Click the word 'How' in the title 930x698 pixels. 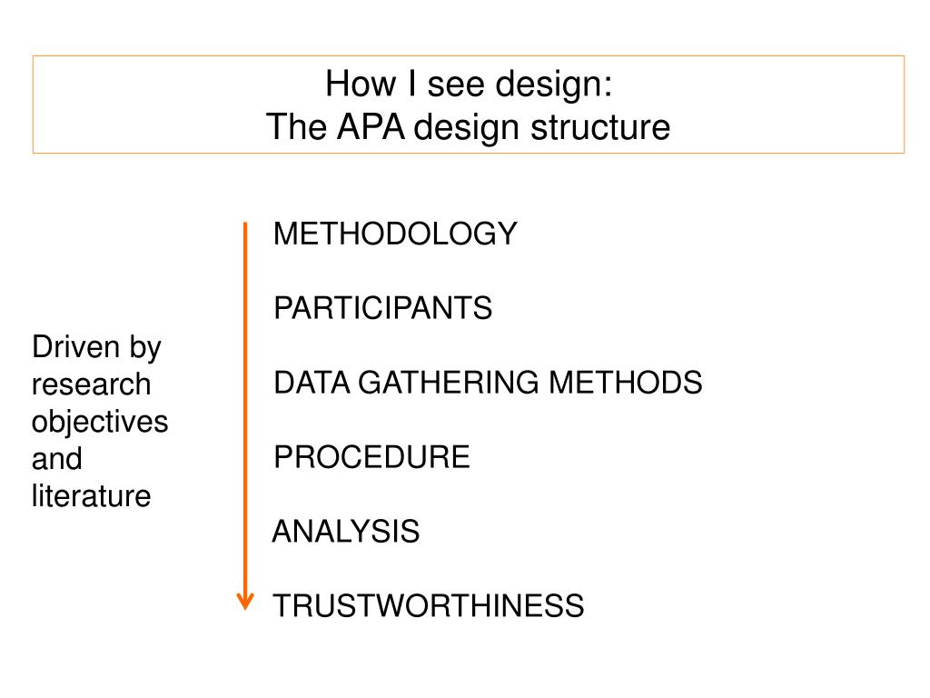click(x=361, y=84)
